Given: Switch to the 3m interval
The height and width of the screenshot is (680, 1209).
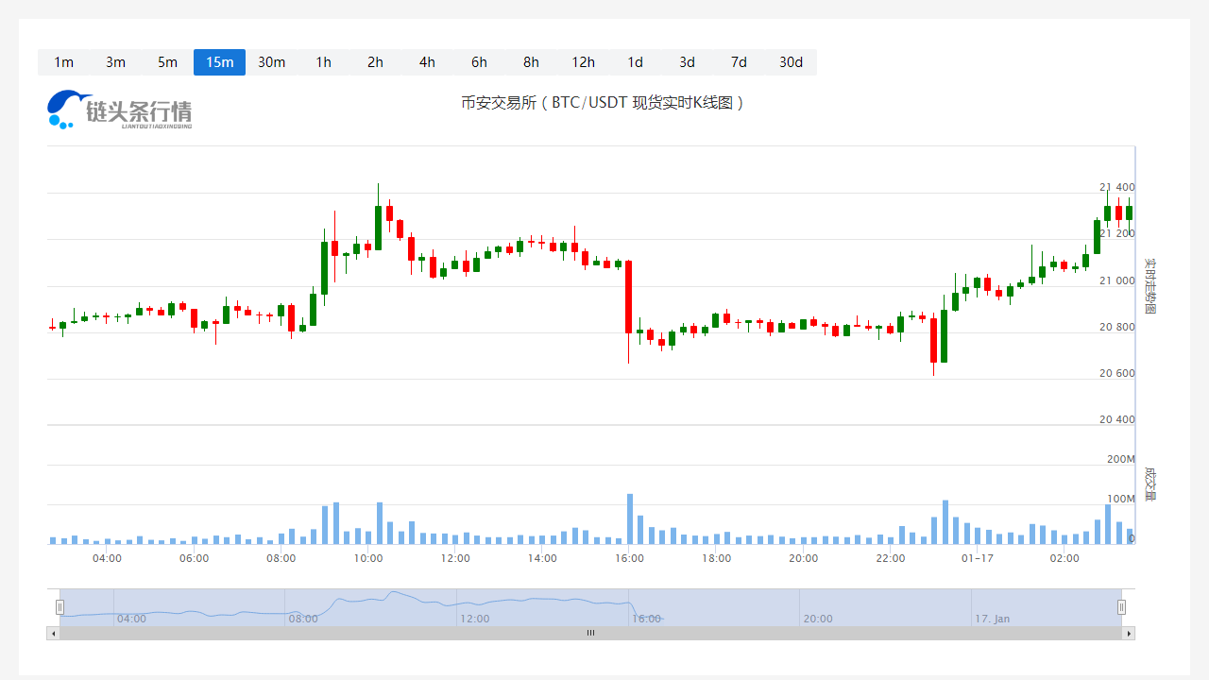Looking at the screenshot, I should coord(115,62).
